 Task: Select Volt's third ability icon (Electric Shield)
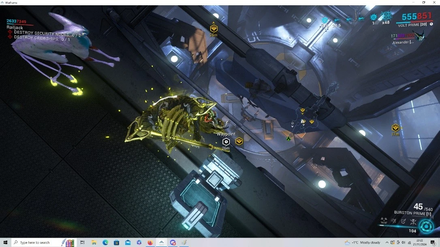[403, 222]
